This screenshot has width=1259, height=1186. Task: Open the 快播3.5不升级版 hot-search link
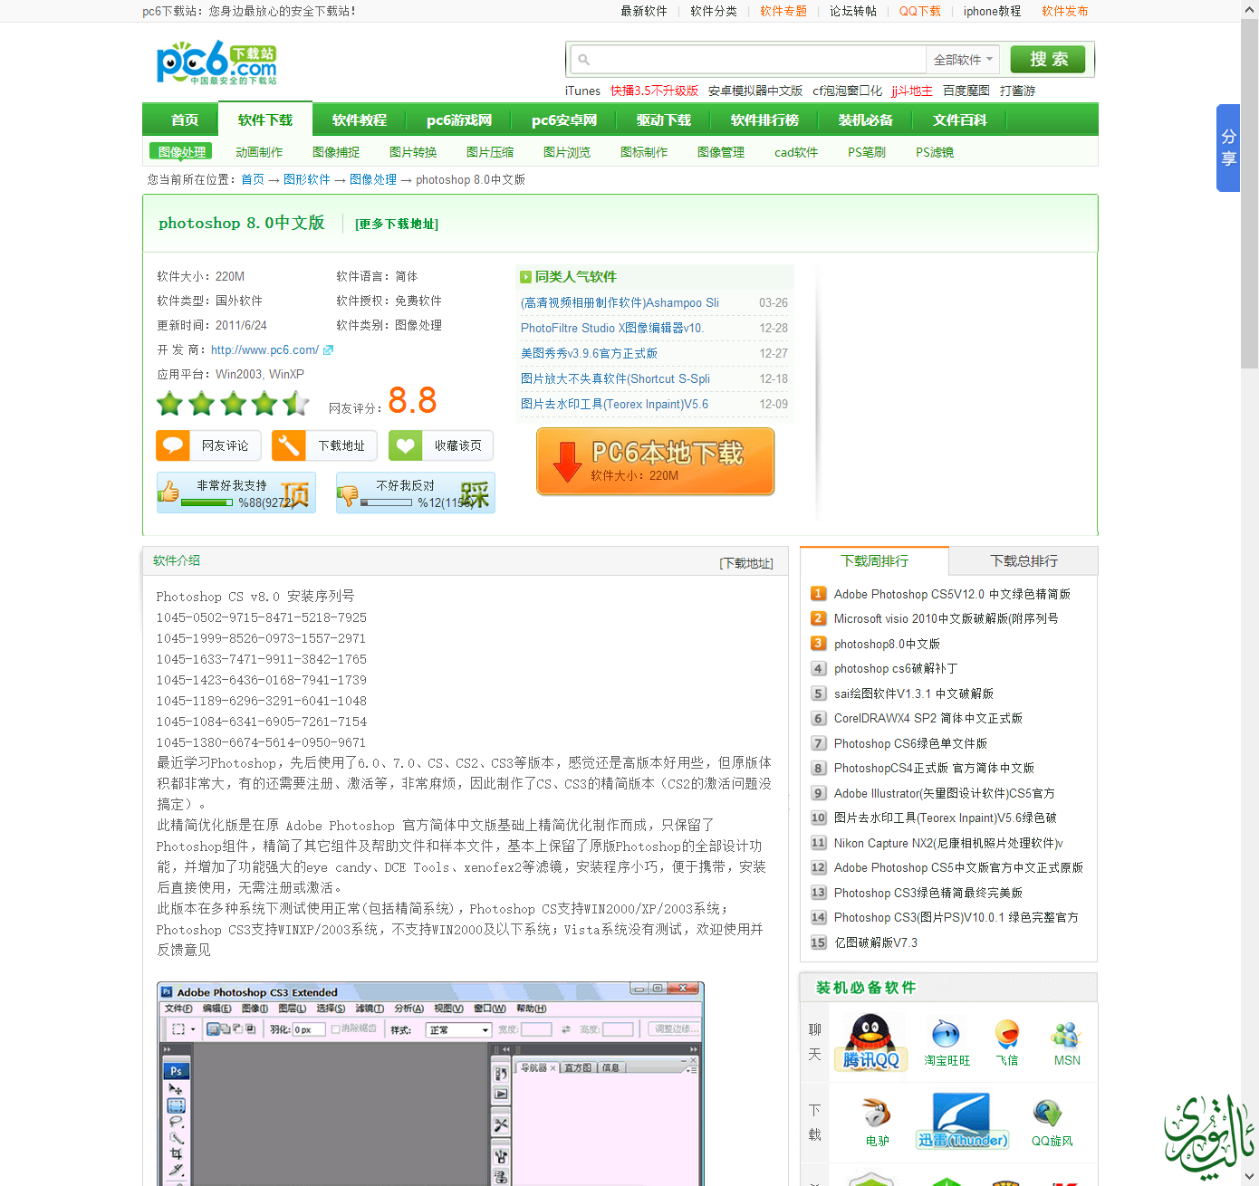click(x=654, y=91)
